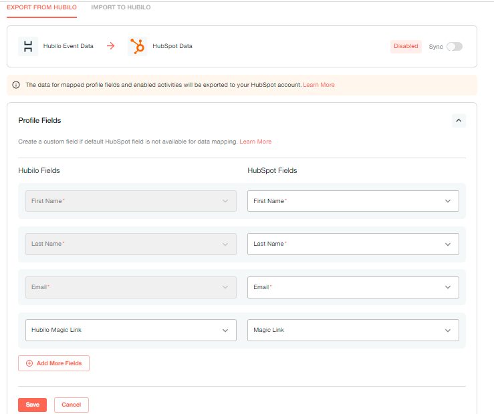The width and height of the screenshot is (494, 414).
Task: Collapse the Profile Fields section
Action: tap(459, 120)
